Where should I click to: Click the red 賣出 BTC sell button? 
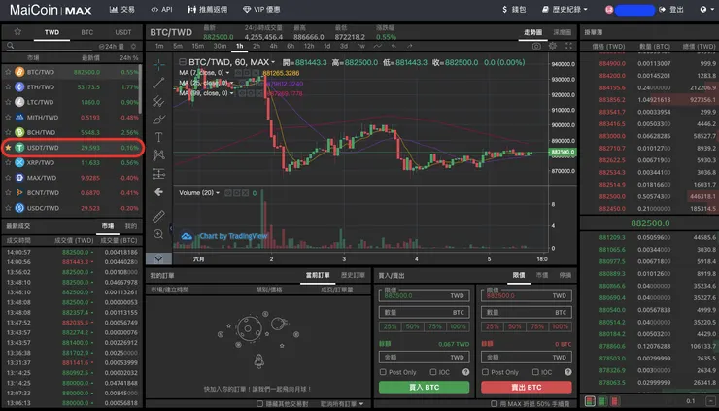click(527, 387)
